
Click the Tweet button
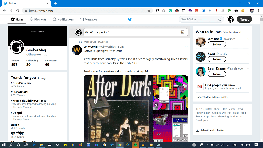(244, 19)
